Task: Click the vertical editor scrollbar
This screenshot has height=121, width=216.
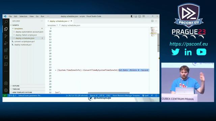Action: tap(158, 43)
